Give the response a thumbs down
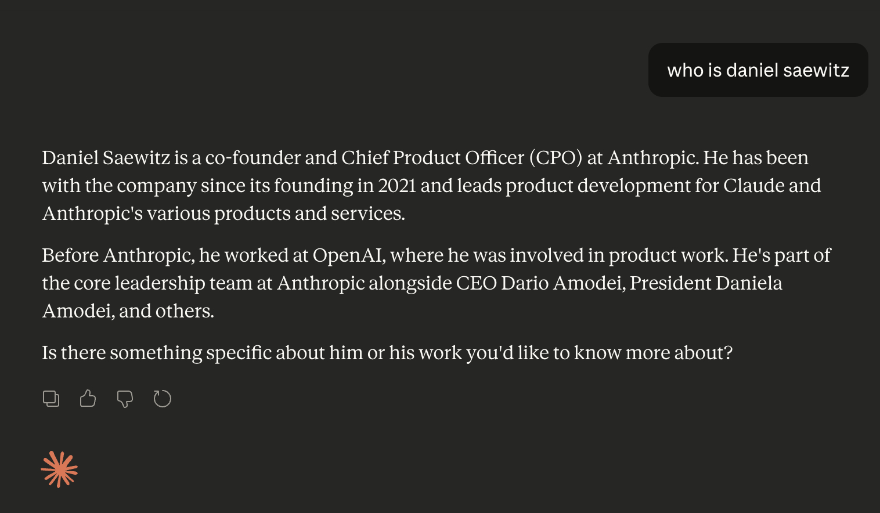Screen dimensions: 880x513 coord(125,399)
